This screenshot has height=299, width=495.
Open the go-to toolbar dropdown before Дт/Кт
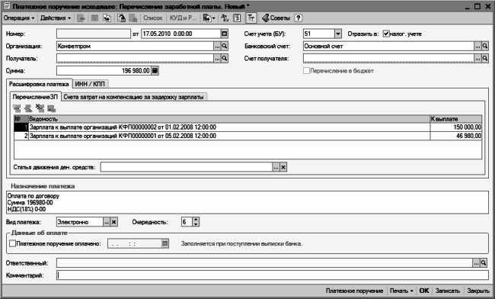pos(209,18)
